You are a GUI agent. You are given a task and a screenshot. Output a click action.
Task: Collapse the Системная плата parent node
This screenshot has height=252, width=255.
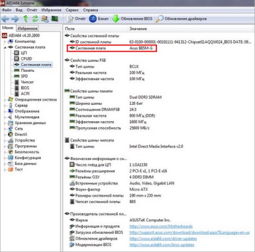click(x=5, y=48)
